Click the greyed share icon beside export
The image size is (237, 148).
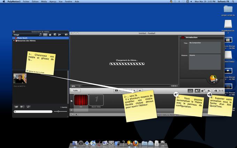(x=221, y=91)
